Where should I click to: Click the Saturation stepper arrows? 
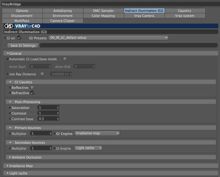pyautogui.click(x=58, y=107)
